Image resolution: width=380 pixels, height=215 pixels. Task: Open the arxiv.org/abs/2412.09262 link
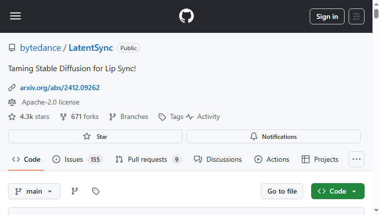(60, 88)
